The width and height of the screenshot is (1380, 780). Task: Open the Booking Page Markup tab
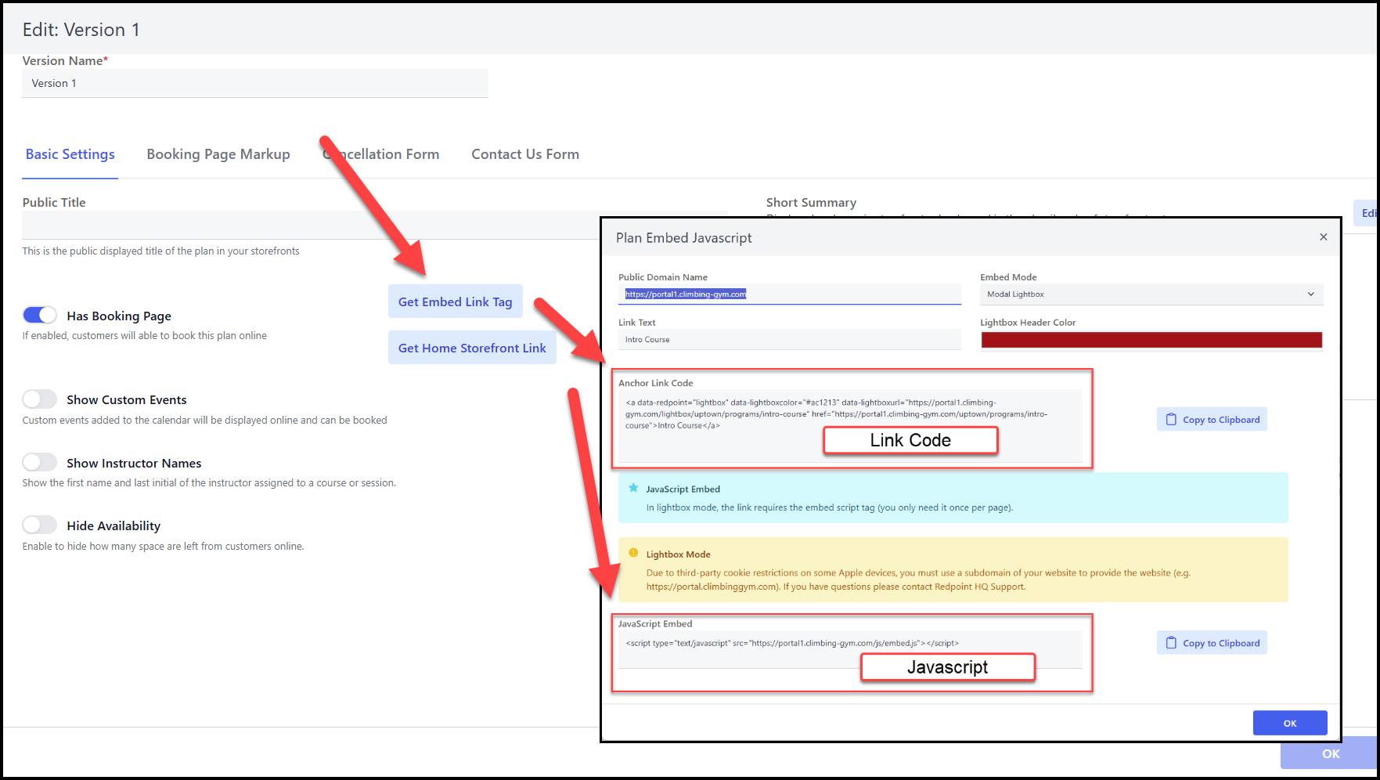click(218, 154)
